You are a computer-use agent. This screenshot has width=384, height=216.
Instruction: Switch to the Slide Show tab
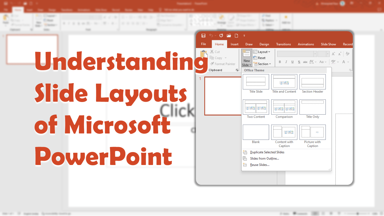tap(328, 44)
